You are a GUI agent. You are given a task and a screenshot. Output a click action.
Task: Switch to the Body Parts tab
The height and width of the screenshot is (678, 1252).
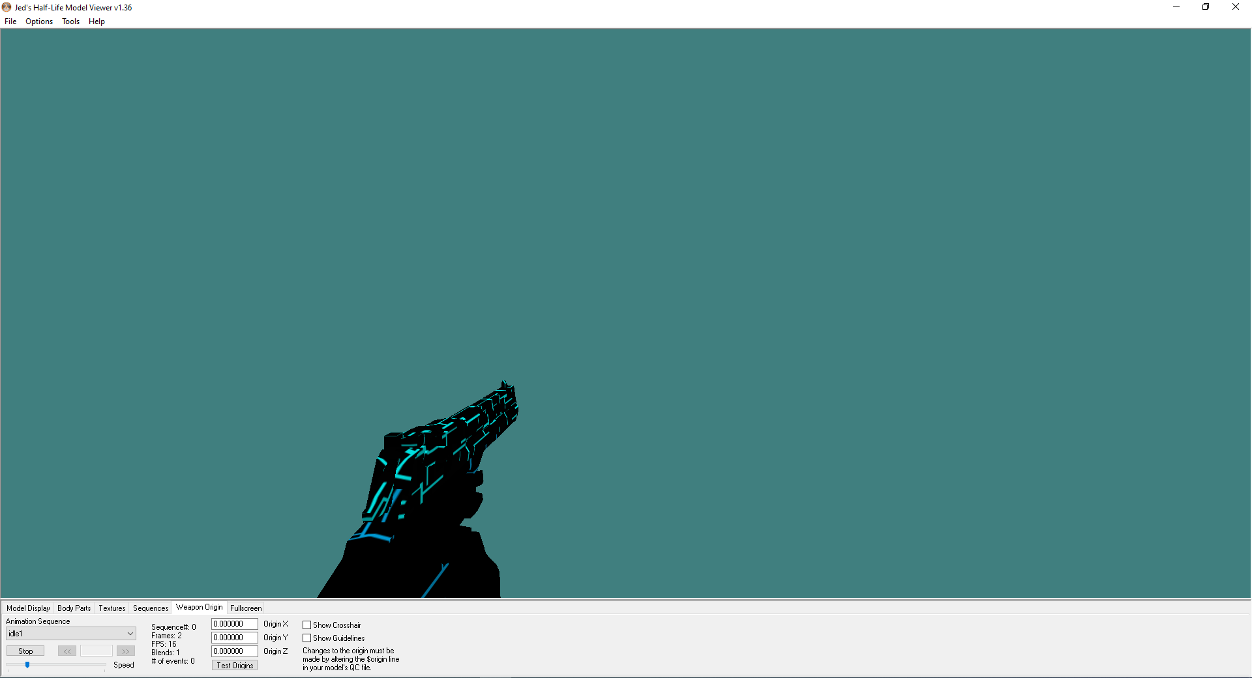click(74, 608)
